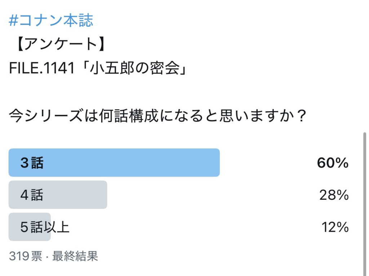Screen dimensions: 369x276
Task: Click the 4話 option label text
Action: pos(32,195)
